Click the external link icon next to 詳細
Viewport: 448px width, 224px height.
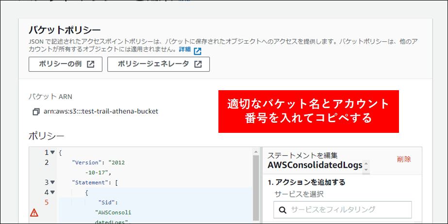coord(197,50)
